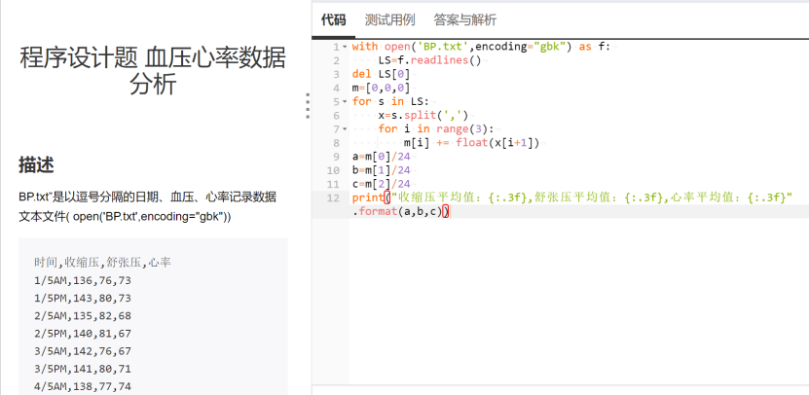Click the 描述 heading
This screenshot has height=395, width=809.
(36, 165)
